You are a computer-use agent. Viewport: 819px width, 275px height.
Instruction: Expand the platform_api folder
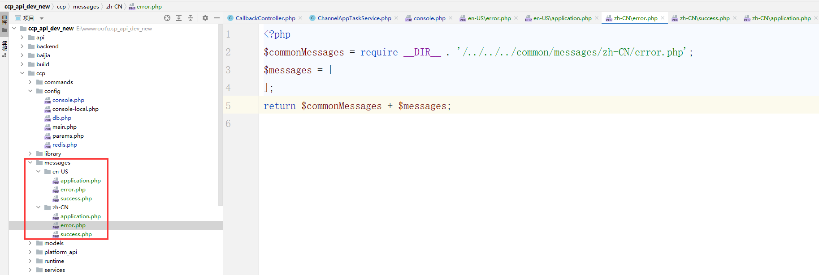(x=30, y=252)
